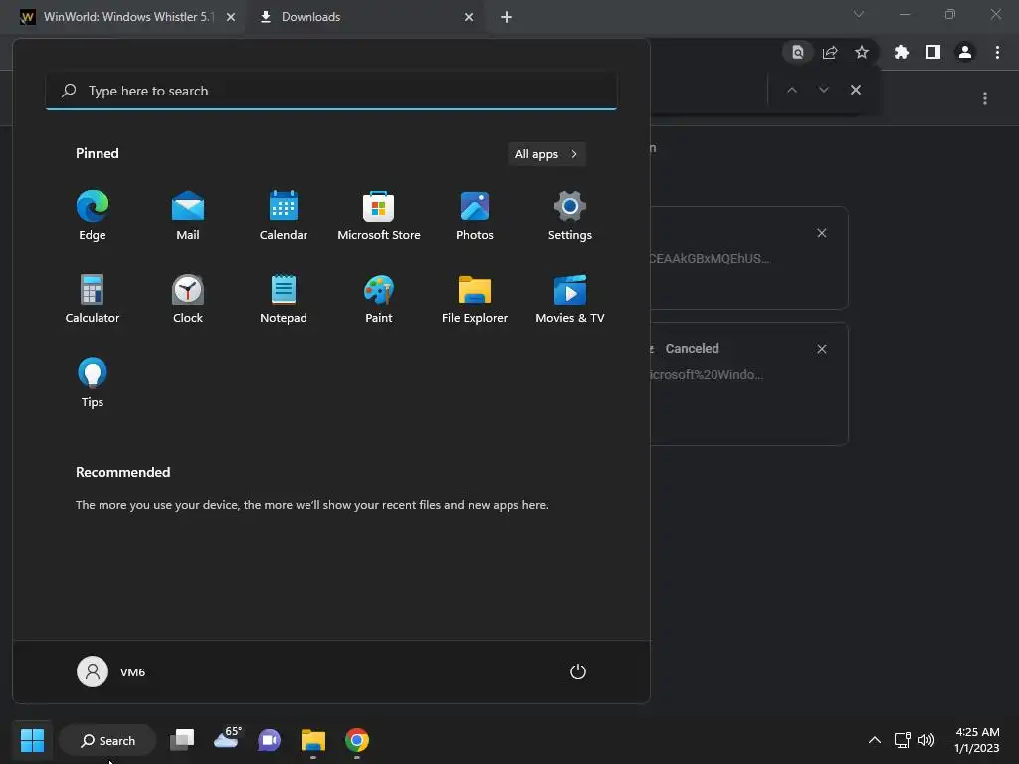1019x764 pixels.
Task: Launch the Photos app
Action: (x=475, y=216)
